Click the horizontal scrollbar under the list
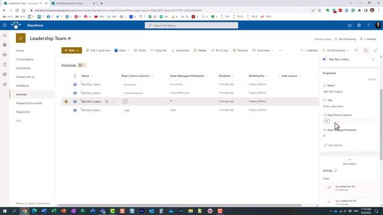This screenshot has height=215, width=383. pyautogui.click(x=180, y=205)
